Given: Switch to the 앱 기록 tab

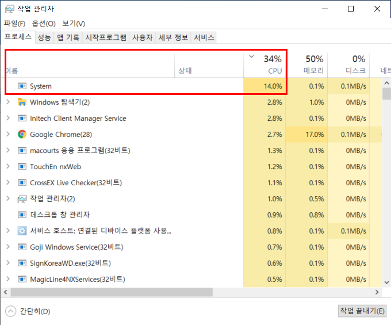Looking at the screenshot, I should 68,37.
